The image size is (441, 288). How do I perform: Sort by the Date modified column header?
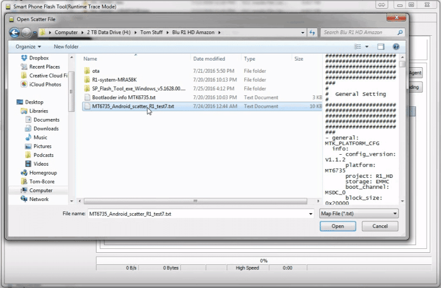coord(209,59)
